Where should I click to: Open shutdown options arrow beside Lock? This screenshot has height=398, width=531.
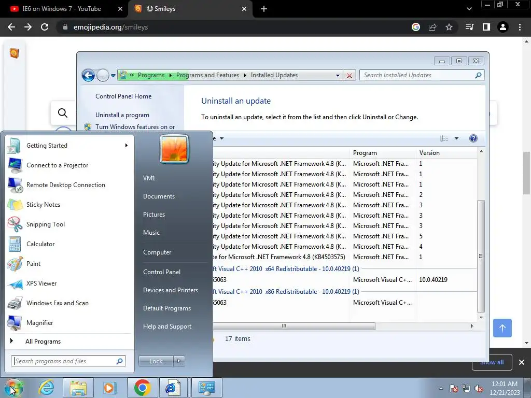coord(179,361)
